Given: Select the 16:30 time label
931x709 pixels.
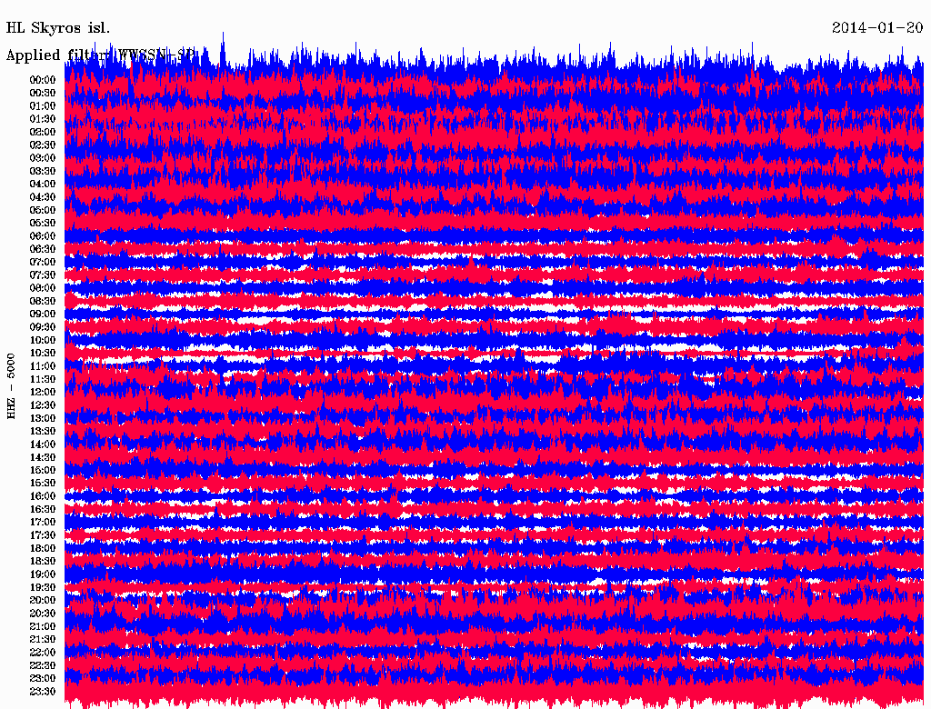Looking at the screenshot, I should [43, 509].
